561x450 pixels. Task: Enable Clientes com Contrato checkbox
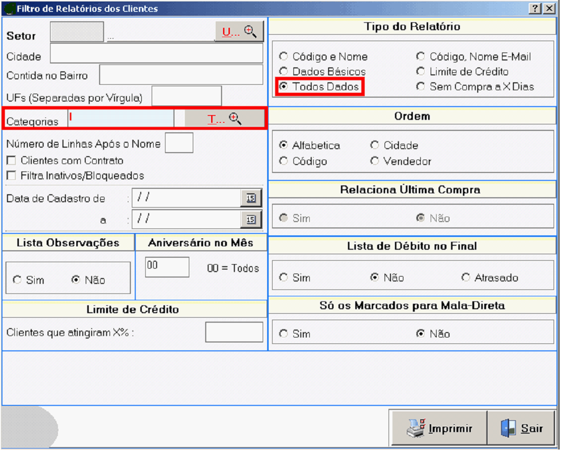point(11,161)
